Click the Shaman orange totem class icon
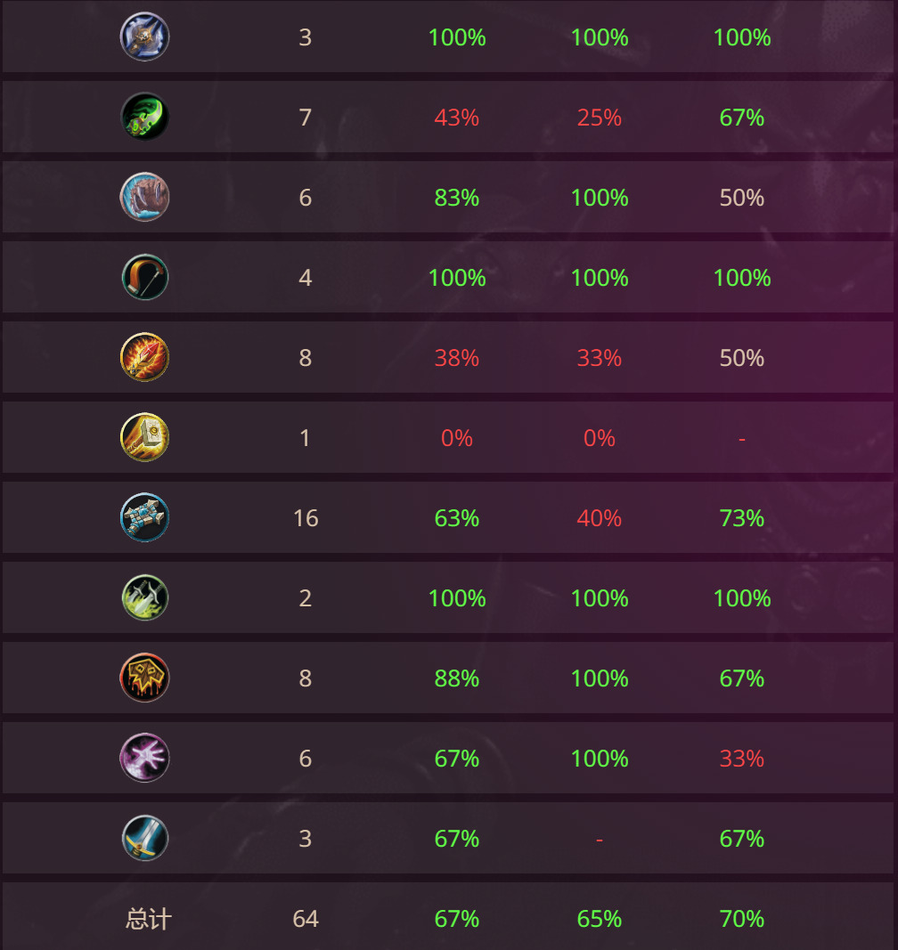The image size is (898, 950). (x=144, y=678)
